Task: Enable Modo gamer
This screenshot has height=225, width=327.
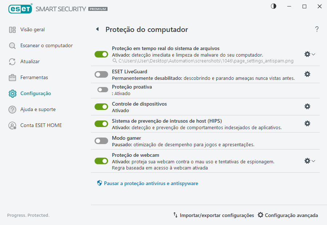Action: tap(101, 140)
